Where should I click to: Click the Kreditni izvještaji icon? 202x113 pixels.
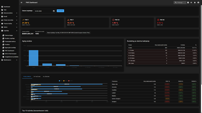tap(3, 38)
